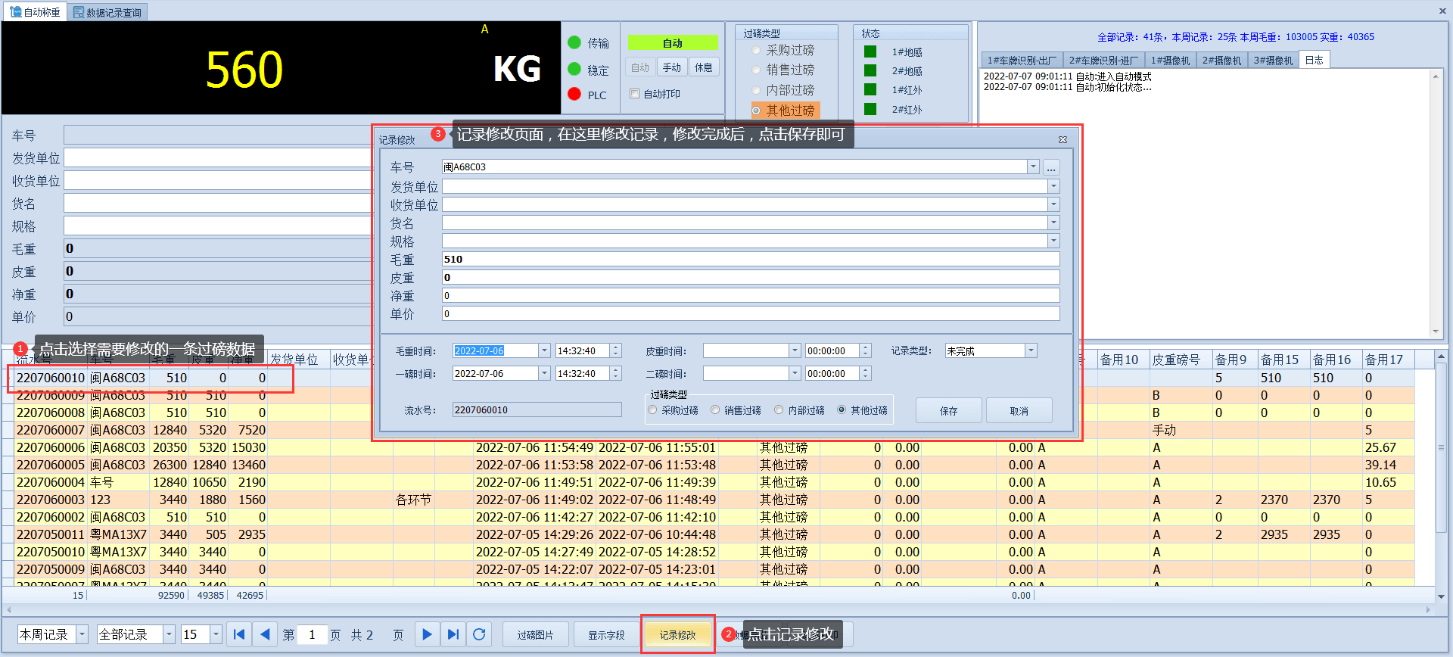Open the 全部记录 filter dropdown
Screen dimensions: 1453x657
click(x=170, y=634)
